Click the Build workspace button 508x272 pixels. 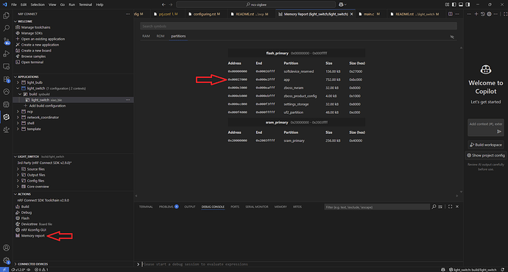click(486, 145)
